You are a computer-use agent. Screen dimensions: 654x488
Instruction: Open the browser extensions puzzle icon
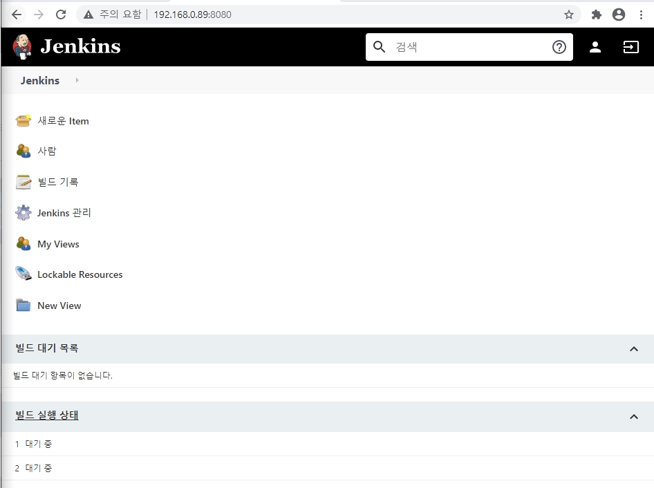coord(597,15)
